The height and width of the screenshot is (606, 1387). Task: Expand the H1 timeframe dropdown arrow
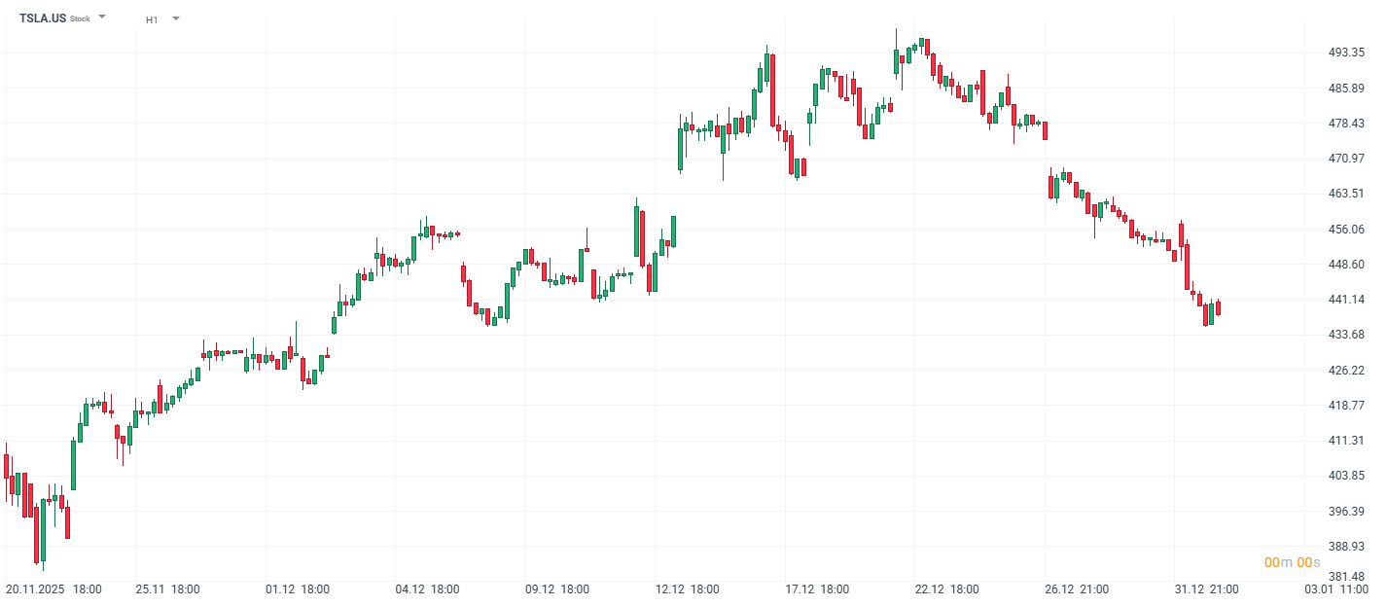tap(176, 18)
